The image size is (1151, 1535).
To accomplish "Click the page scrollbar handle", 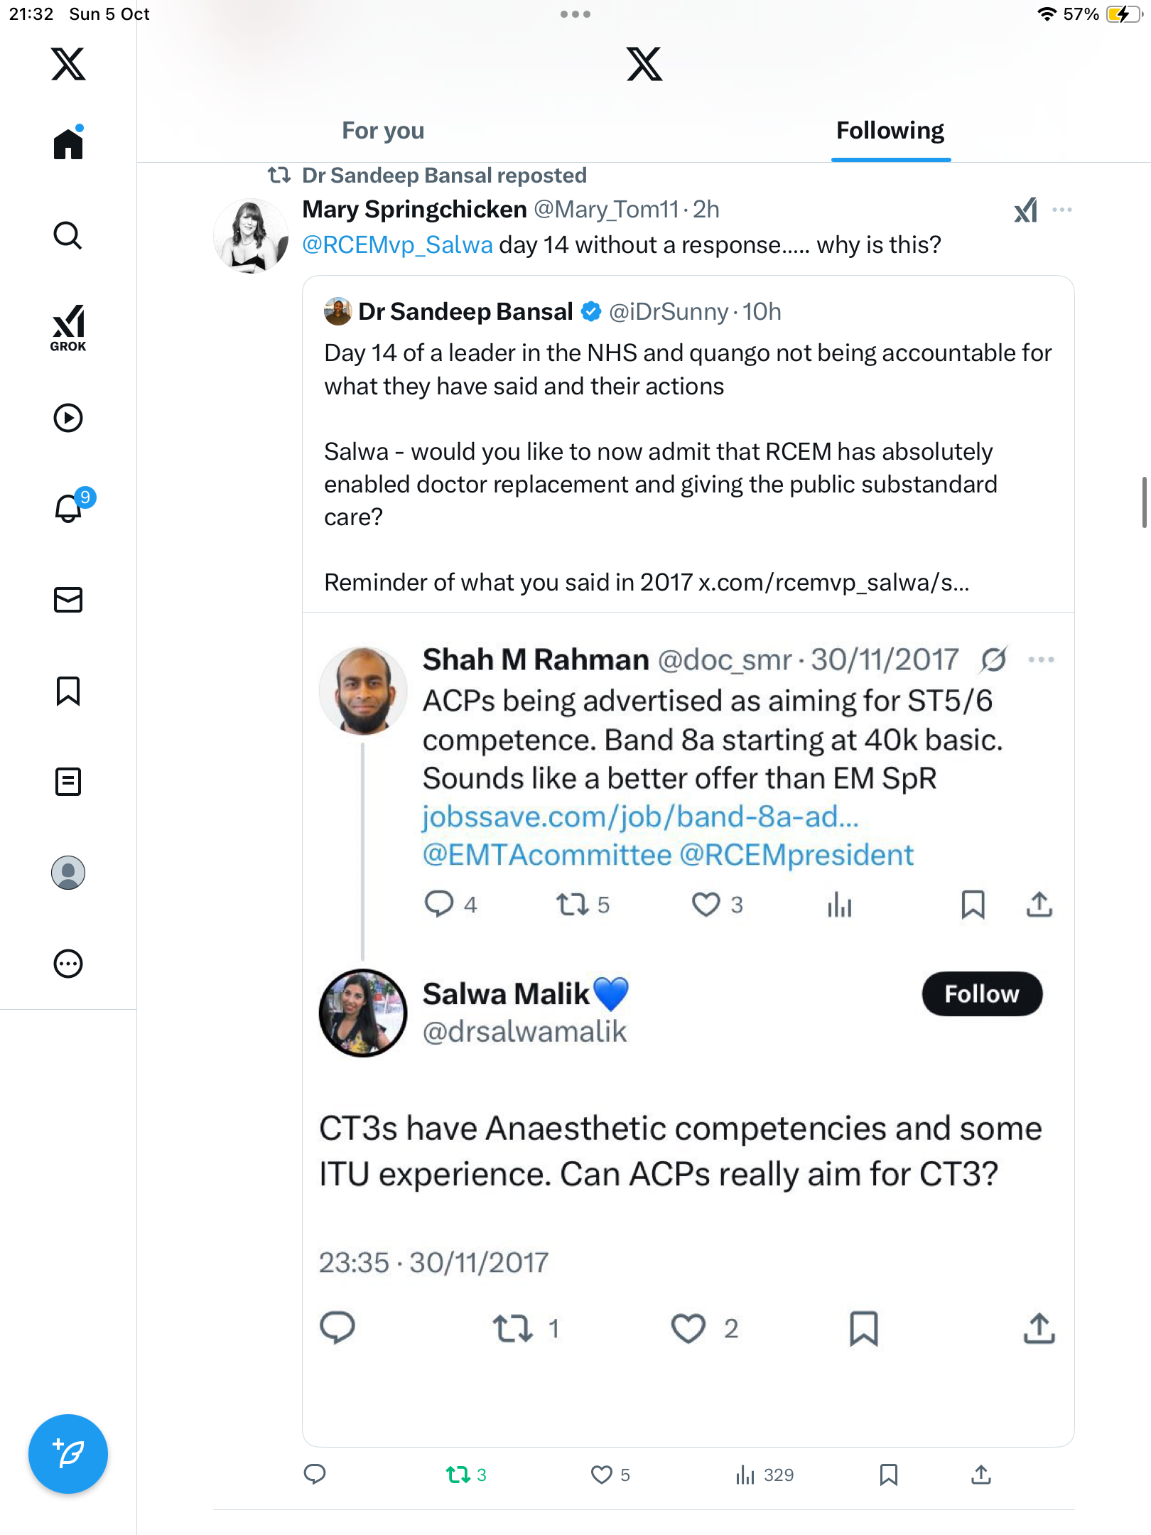I will point(1144,502).
